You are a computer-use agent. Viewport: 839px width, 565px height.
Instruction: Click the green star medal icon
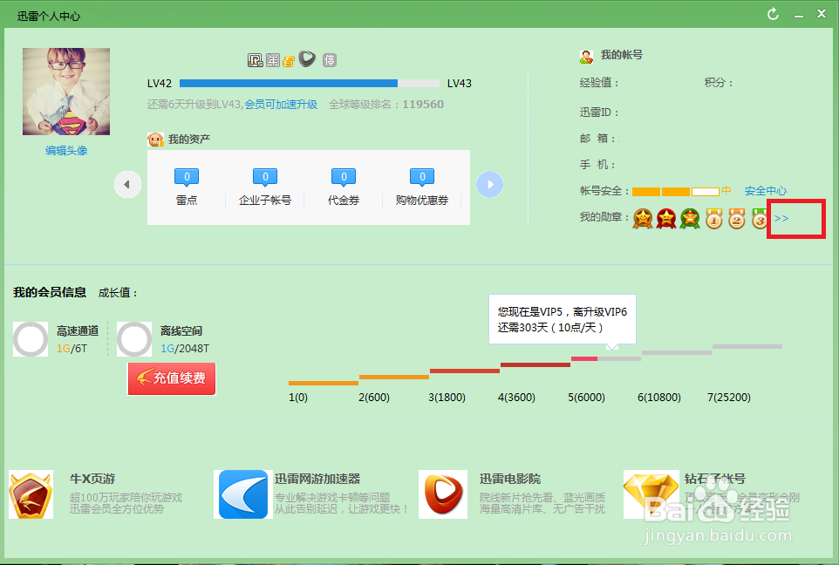point(689,219)
